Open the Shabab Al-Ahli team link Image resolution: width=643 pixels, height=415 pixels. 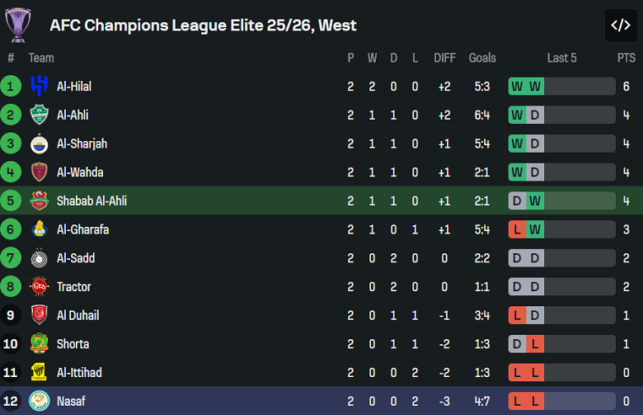tap(92, 201)
